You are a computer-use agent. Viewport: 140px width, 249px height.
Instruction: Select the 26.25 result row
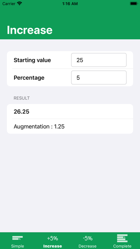tap(70, 112)
